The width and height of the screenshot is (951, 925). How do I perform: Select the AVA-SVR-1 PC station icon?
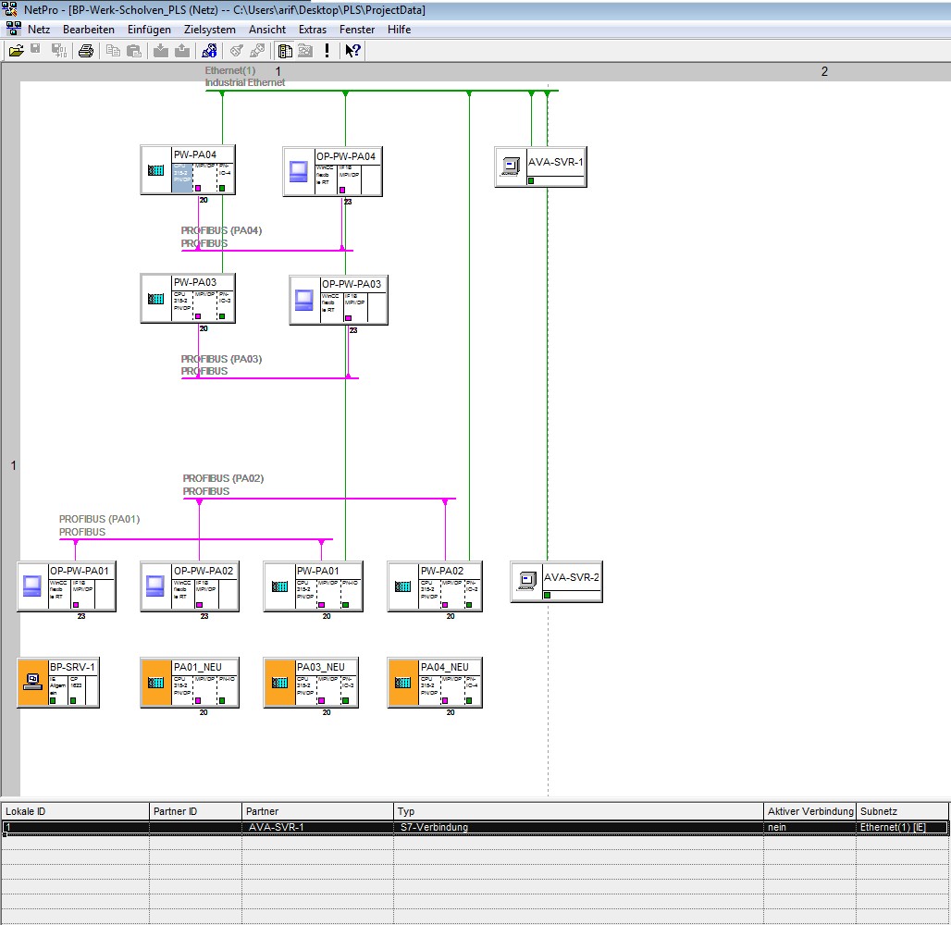(510, 166)
